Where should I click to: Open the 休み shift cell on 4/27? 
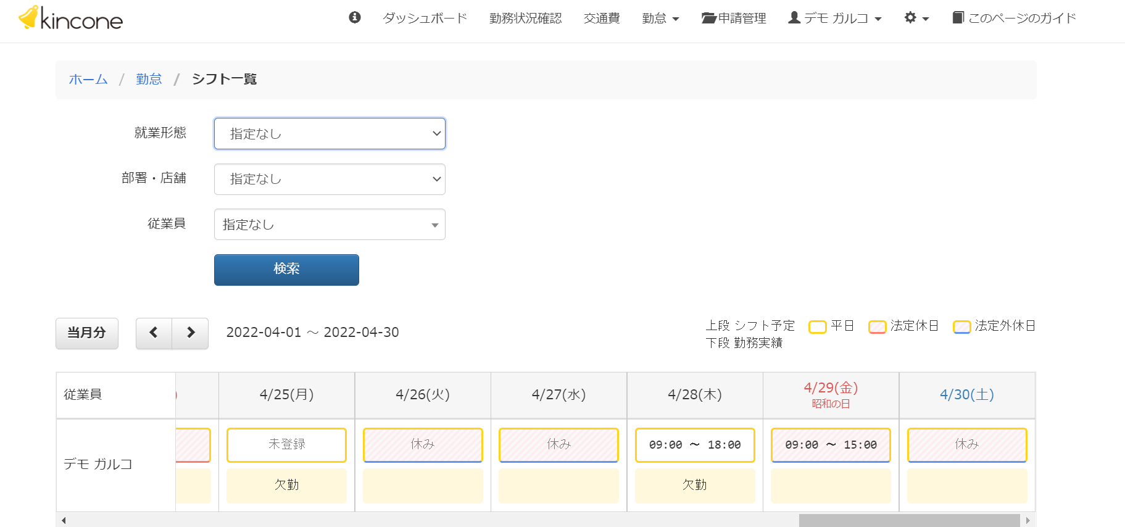click(x=559, y=445)
